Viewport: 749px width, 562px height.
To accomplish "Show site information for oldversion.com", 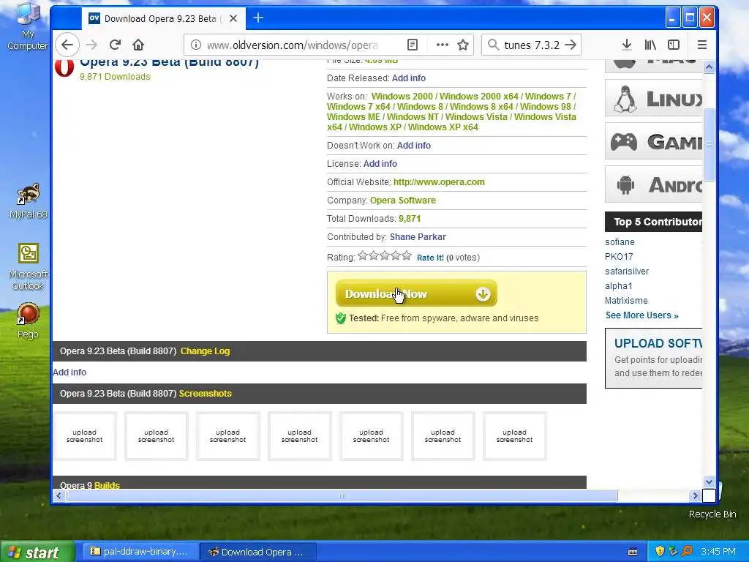I will 195,45.
